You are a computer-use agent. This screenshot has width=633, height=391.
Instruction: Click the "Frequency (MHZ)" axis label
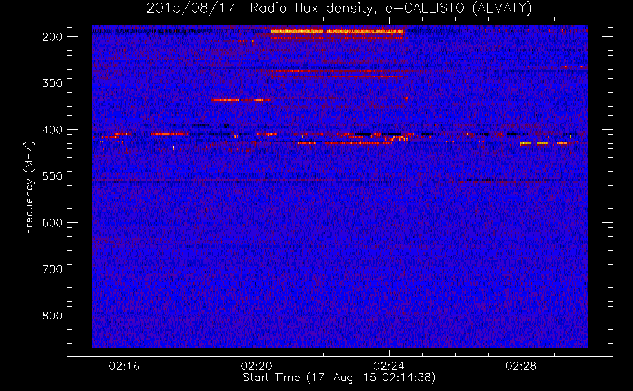(29, 187)
